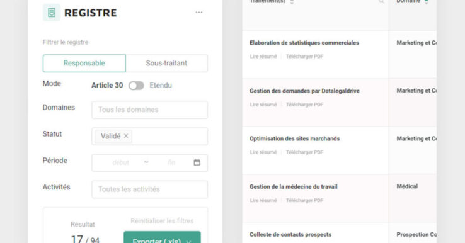Download PDF for Optimisation des sites marchands

304,152
